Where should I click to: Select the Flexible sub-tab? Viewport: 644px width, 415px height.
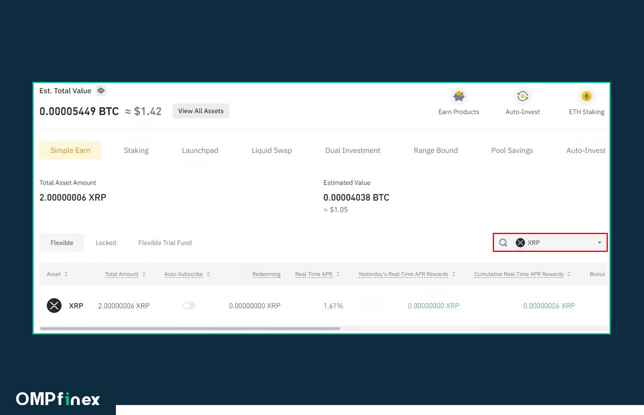62,243
